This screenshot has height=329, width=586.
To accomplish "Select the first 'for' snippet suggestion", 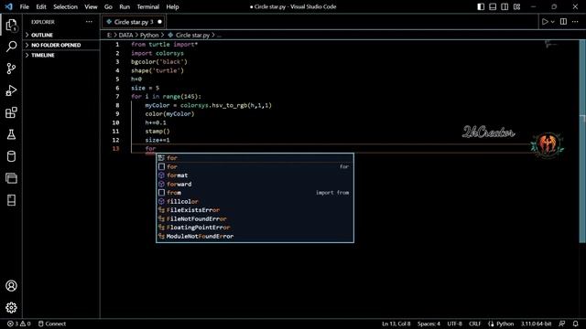I will [255, 158].
